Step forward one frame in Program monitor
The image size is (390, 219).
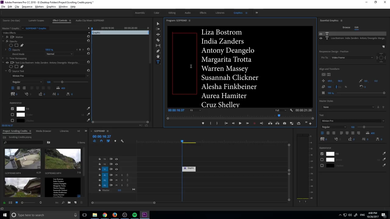(x=247, y=123)
